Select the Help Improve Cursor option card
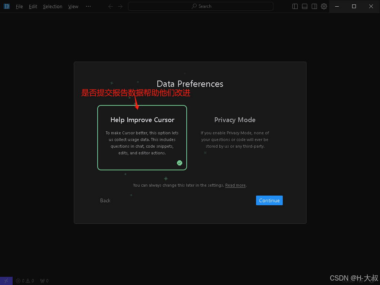The height and width of the screenshot is (285, 380). coord(142,138)
